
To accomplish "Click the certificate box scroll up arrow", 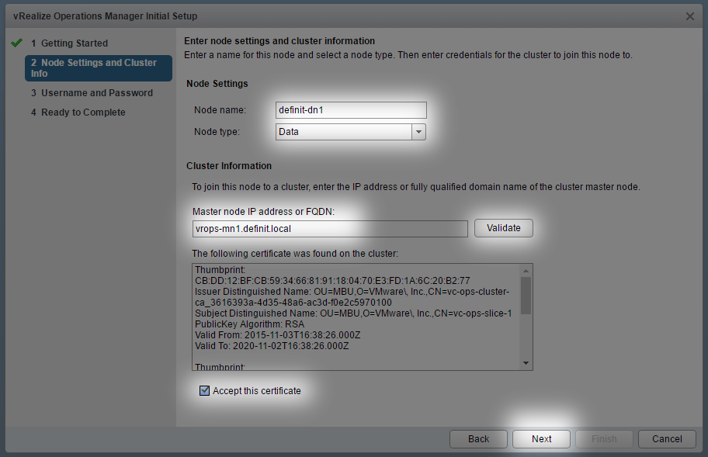I will coord(526,271).
